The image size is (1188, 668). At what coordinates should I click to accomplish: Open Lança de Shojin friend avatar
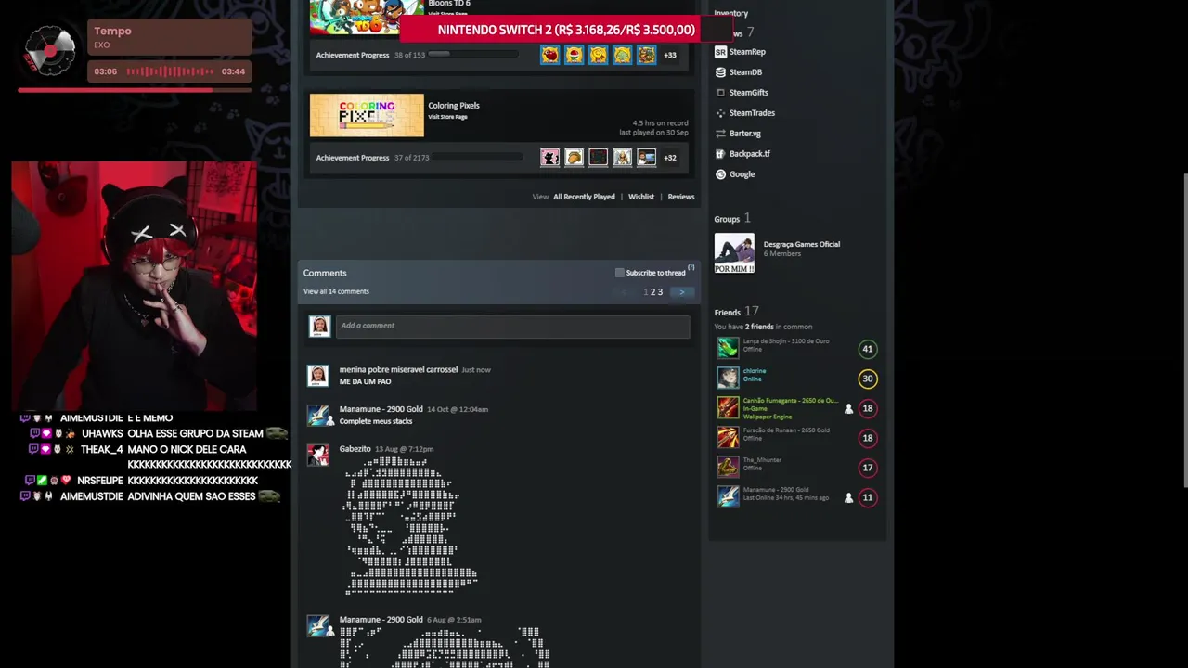coord(728,348)
